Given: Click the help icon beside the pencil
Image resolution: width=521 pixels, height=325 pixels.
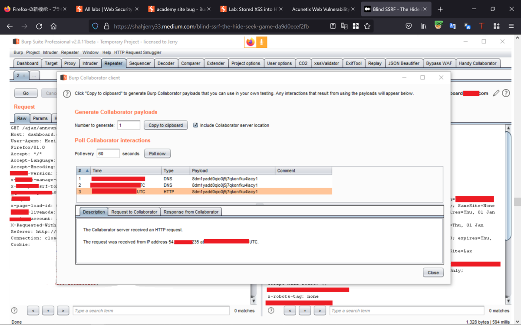Looking at the screenshot, I should click(x=506, y=93).
